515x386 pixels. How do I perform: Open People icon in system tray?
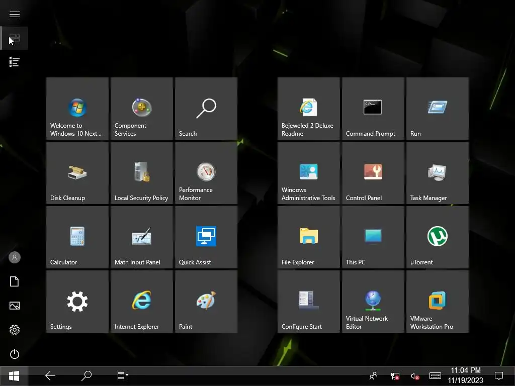click(373, 376)
